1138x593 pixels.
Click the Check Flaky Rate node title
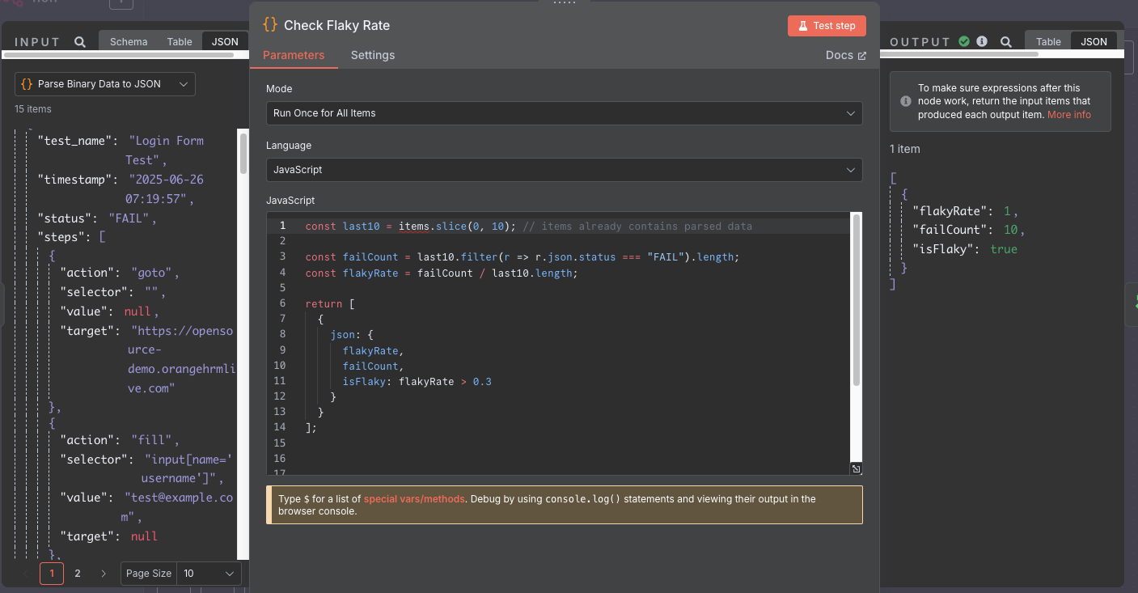pos(336,25)
